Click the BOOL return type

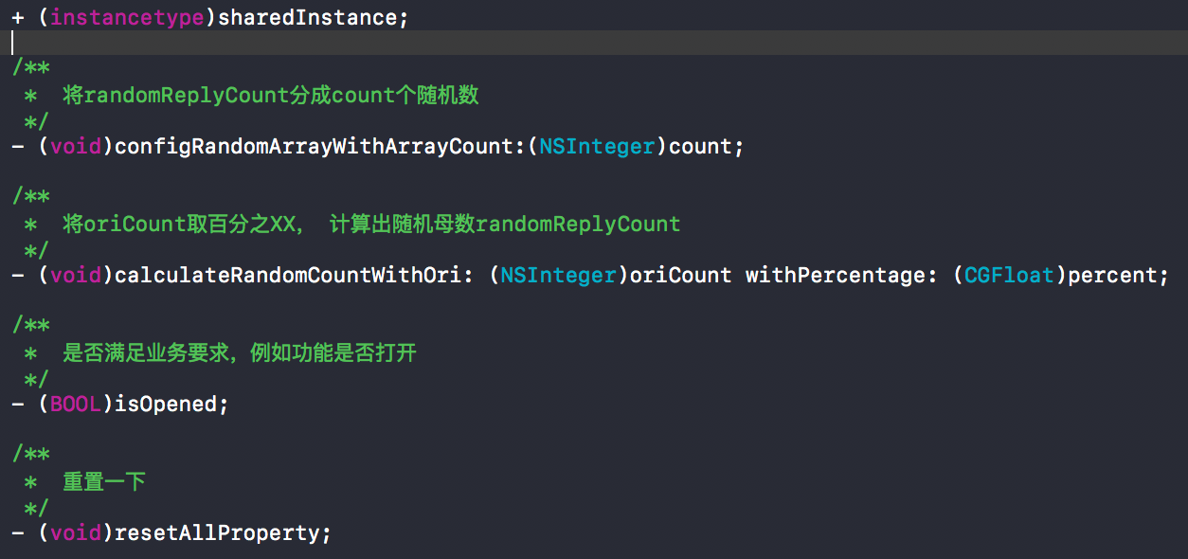pos(76,405)
